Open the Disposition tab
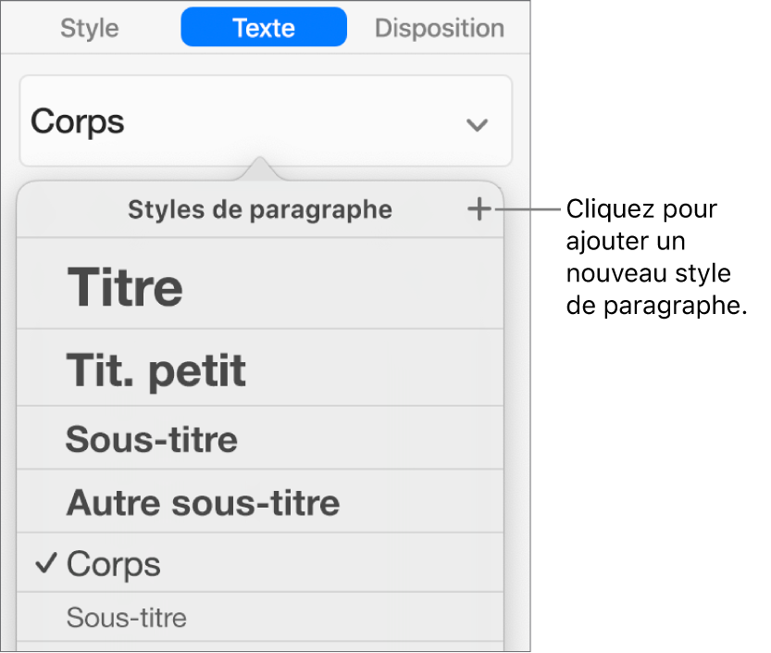The height and width of the screenshot is (653, 771). pos(440,28)
